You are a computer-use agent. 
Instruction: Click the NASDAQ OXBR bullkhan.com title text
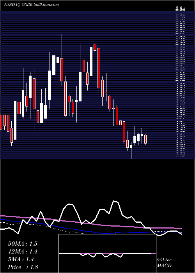31,5
